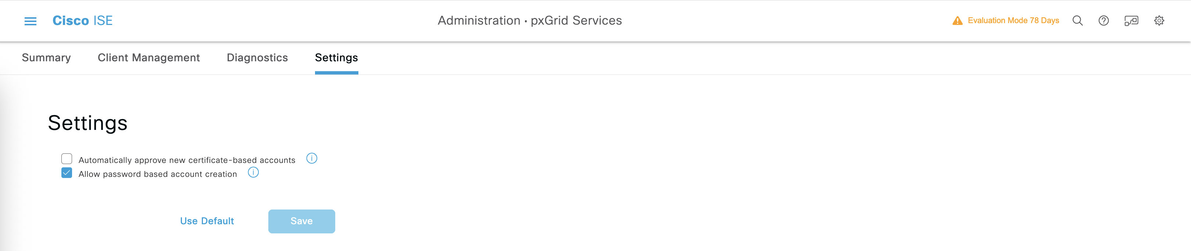Screen dimensions: 1191x251
Task: Open the settings gear icon
Action: tap(1159, 21)
